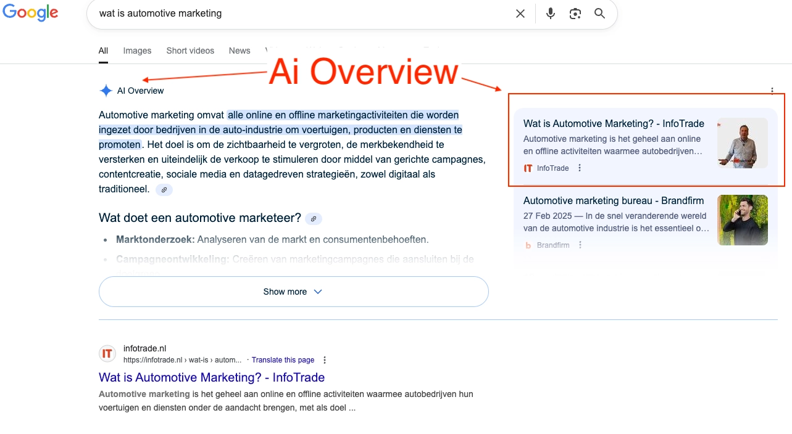Click the Brandfirm card thumbnail image

click(743, 220)
